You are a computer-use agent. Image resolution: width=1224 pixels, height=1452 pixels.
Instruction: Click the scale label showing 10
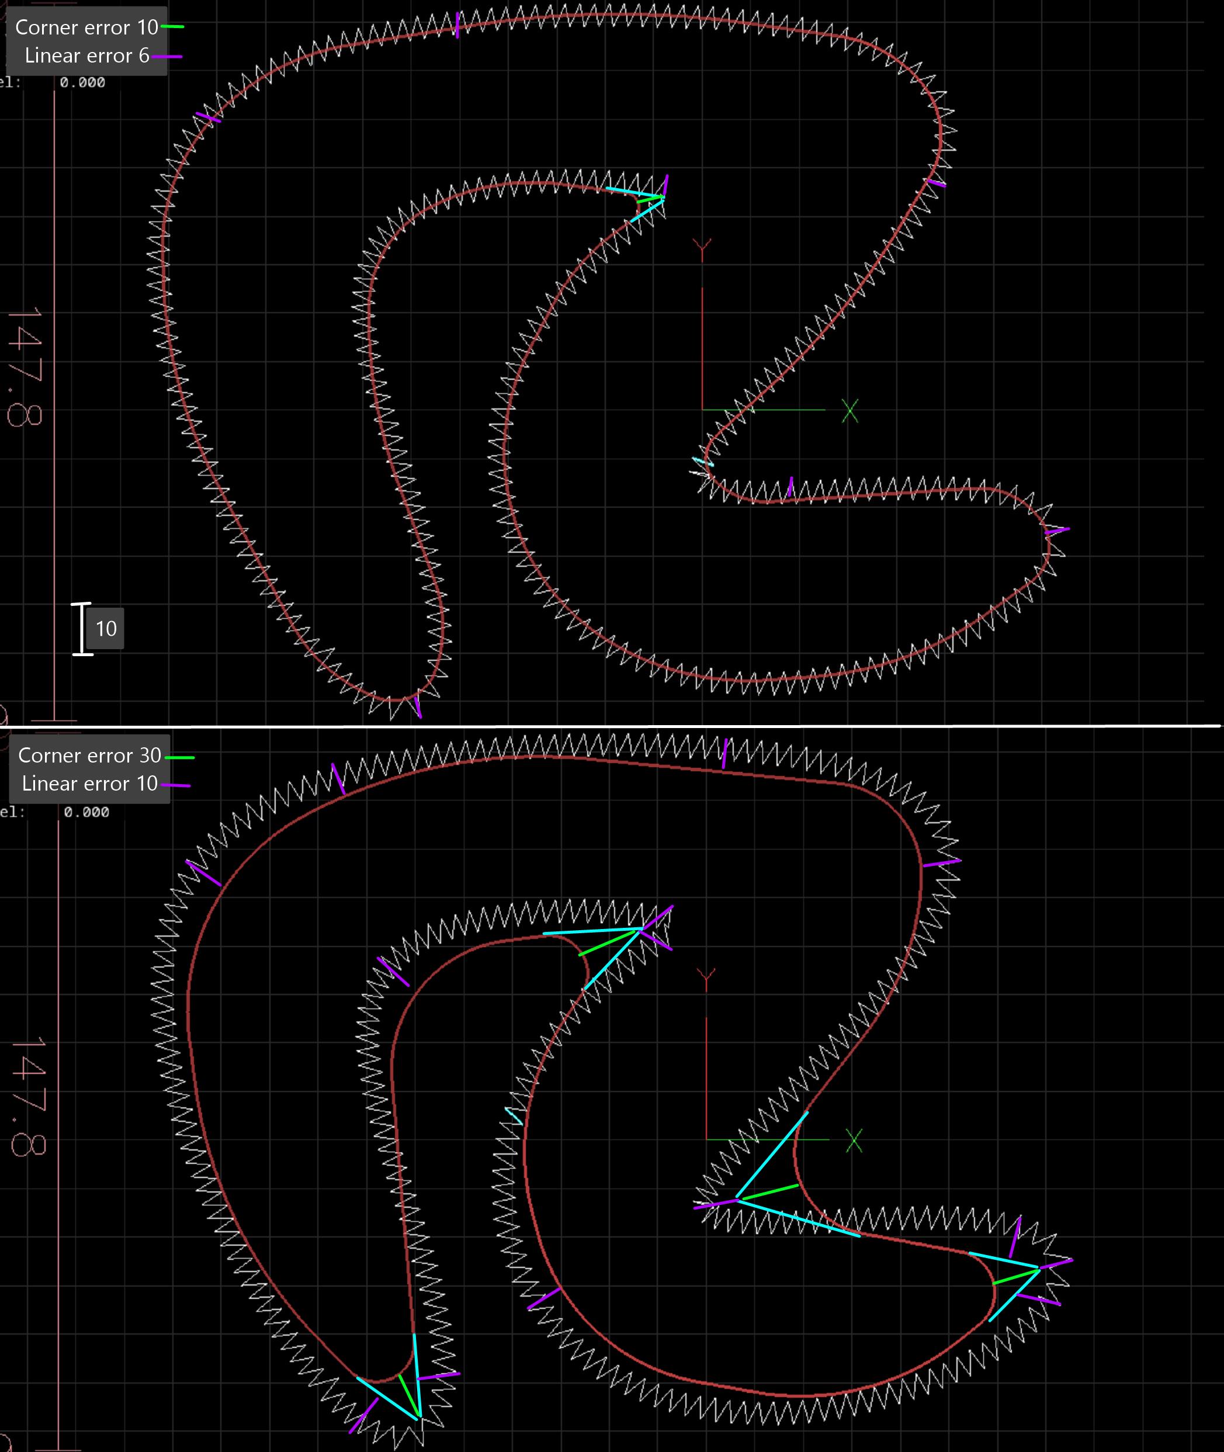point(106,629)
